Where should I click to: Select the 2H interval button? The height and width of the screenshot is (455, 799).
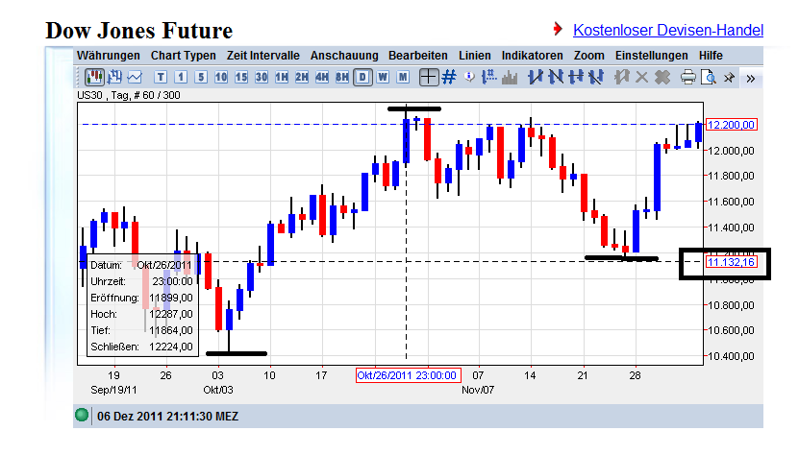coord(302,78)
